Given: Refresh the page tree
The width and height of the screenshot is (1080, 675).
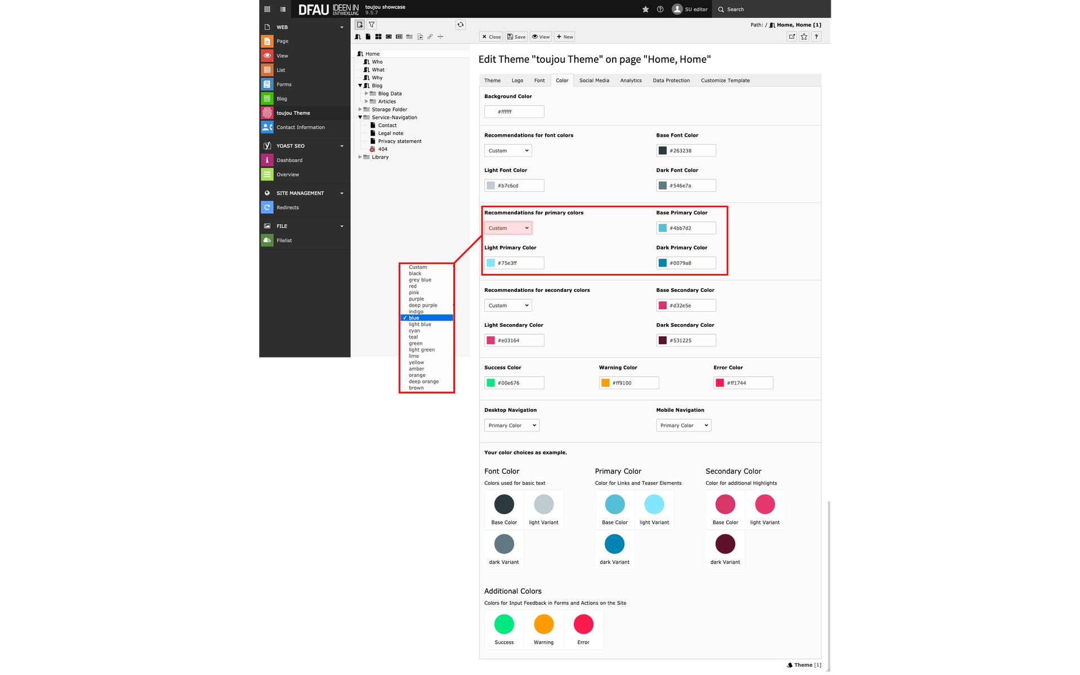Looking at the screenshot, I should tap(461, 25).
